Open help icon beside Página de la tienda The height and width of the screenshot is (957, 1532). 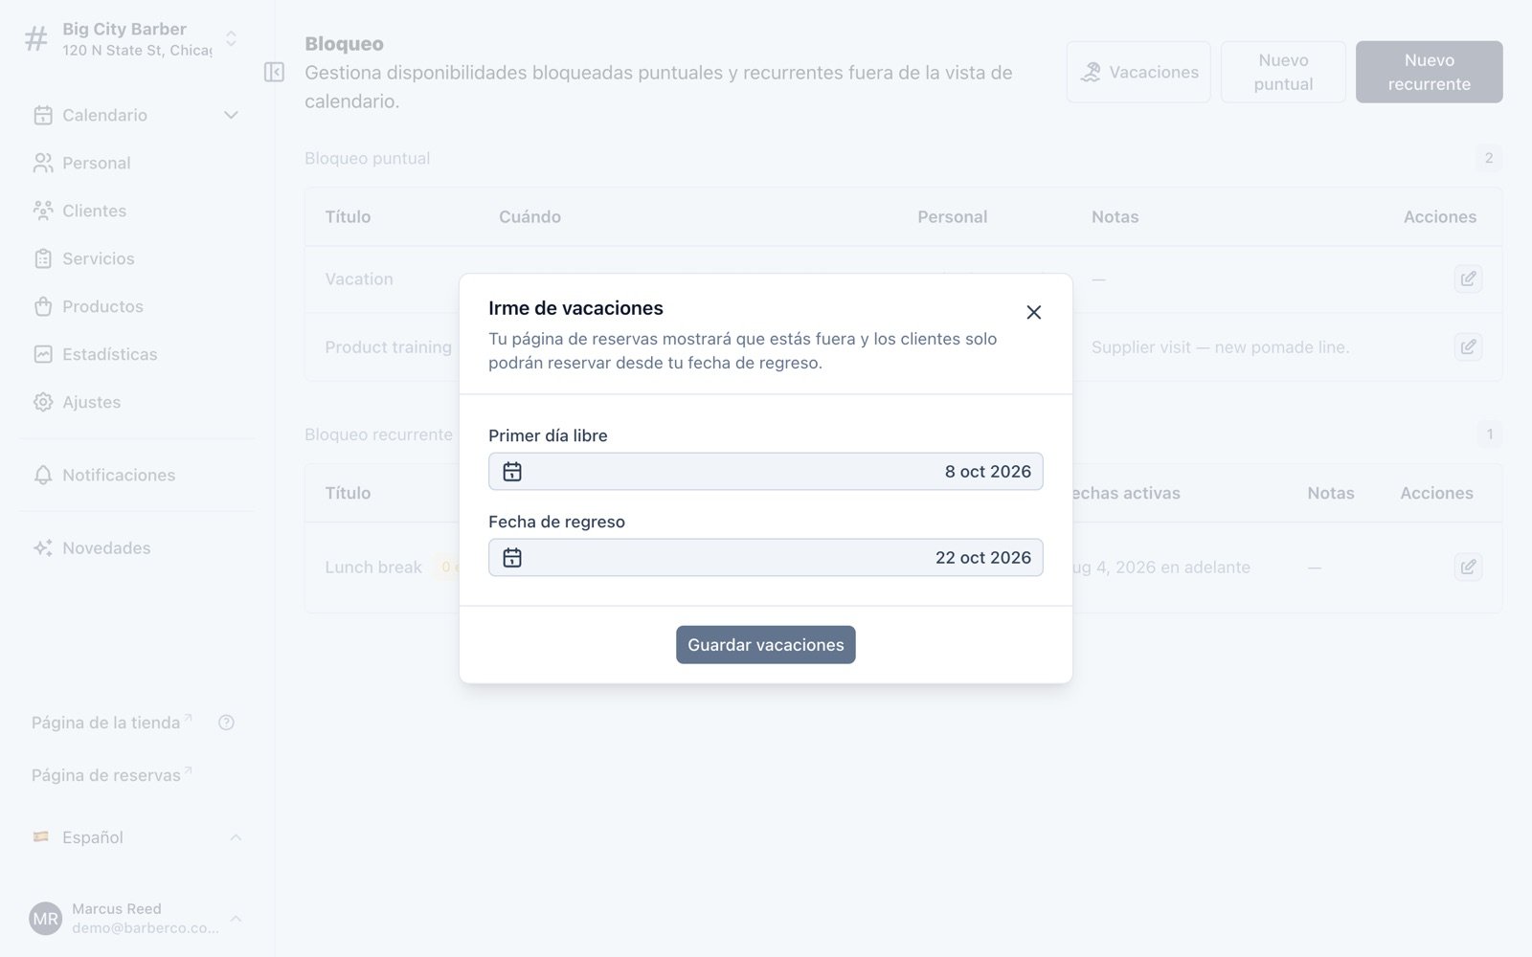point(226,723)
